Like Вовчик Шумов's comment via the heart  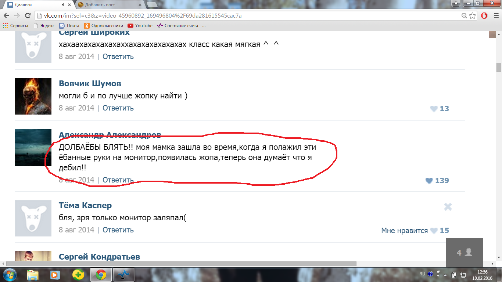point(434,109)
